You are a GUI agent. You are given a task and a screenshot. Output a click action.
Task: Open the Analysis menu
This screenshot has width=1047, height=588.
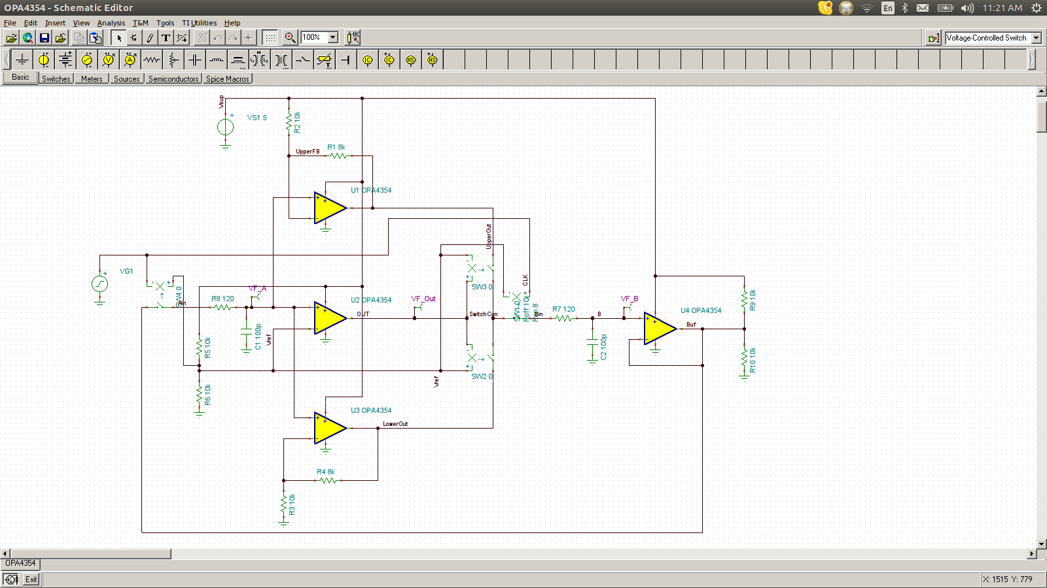coord(111,22)
